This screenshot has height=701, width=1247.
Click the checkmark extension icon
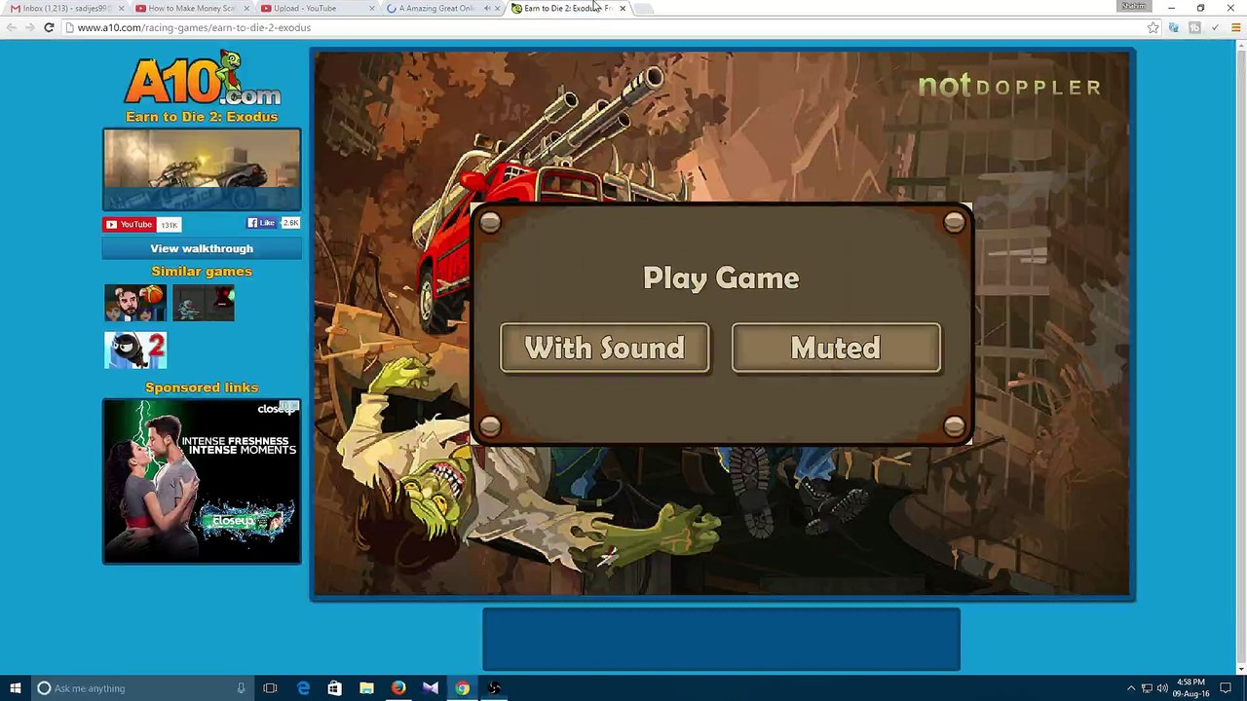[1215, 27]
